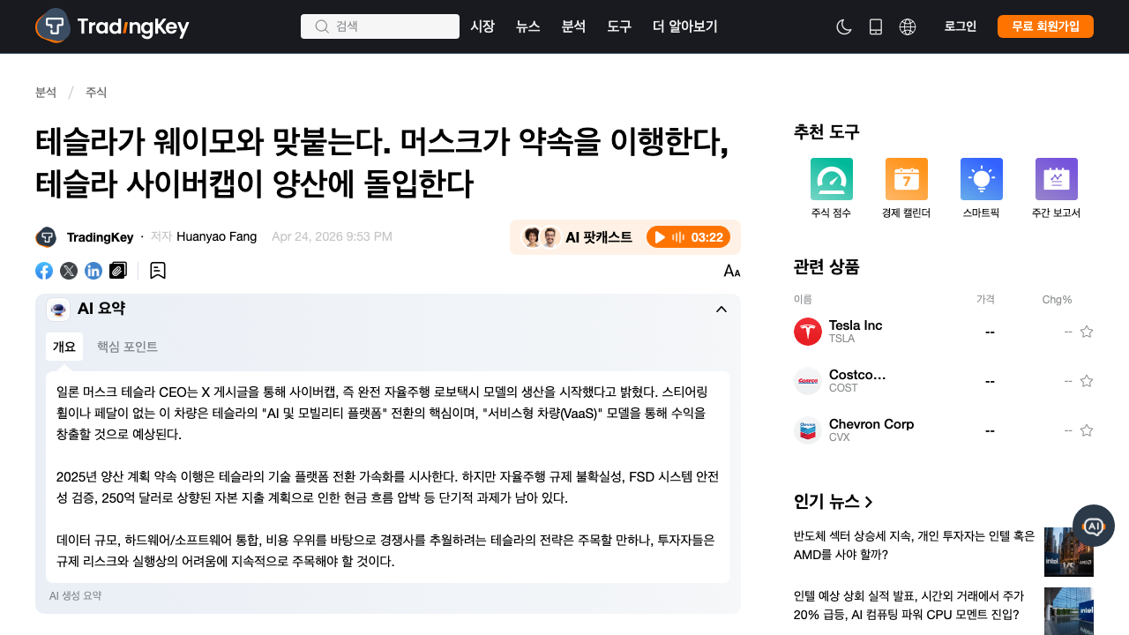
Task: Select the 개요 tab
Action: [64, 347]
